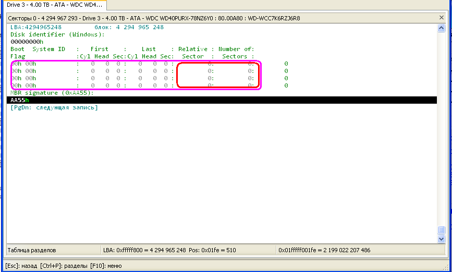Click the 0x01fffff001fe offset status field
The width and height of the screenshot is (452, 272).
coord(324,250)
